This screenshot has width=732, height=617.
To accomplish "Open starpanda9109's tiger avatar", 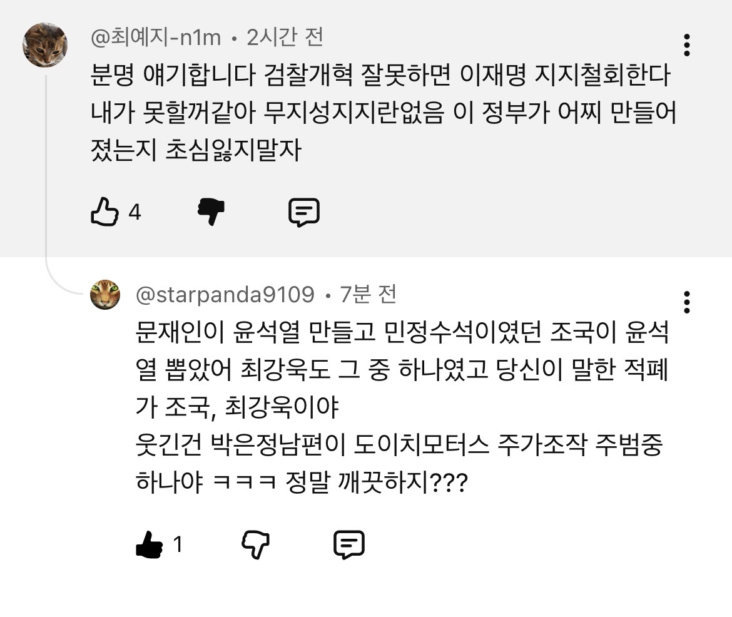I will click(105, 295).
